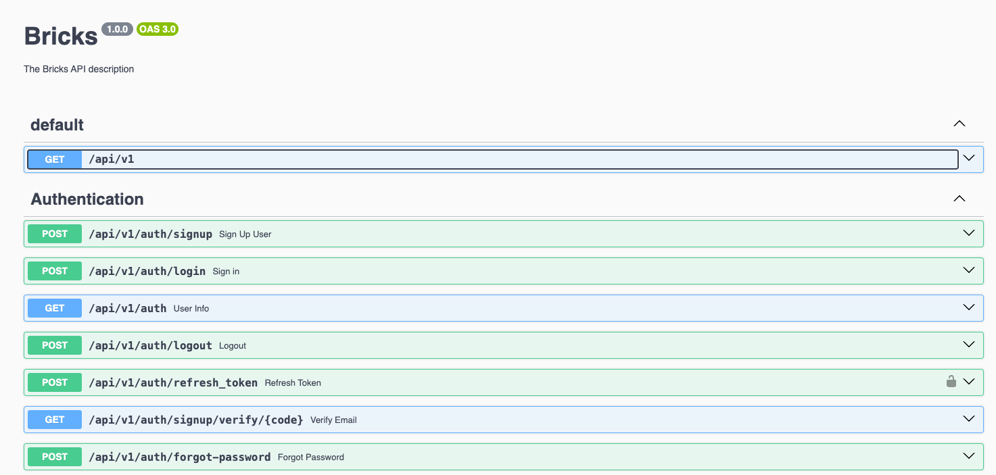The height and width of the screenshot is (475, 996).
Task: Expand the Logout endpoint details
Action: (x=968, y=345)
